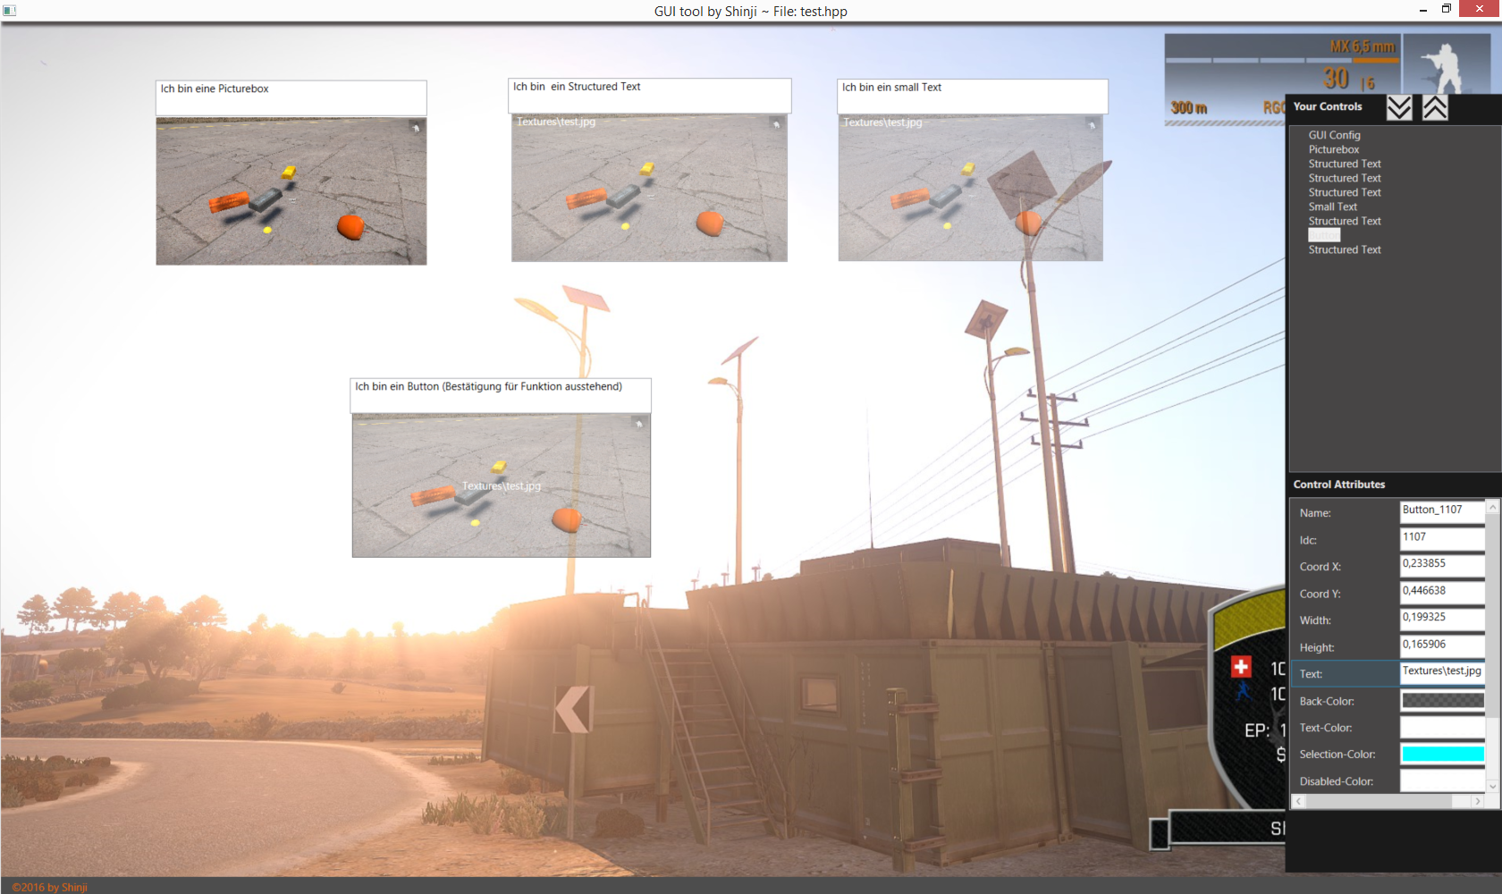Click the attributes vertical scrollbar thumb
The image size is (1502, 894).
tap(1492, 617)
